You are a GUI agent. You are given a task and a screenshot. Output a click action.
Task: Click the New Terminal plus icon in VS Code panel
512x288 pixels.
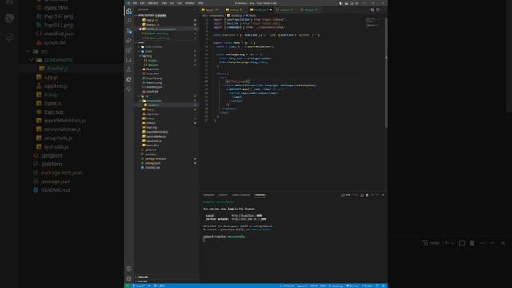(354, 195)
